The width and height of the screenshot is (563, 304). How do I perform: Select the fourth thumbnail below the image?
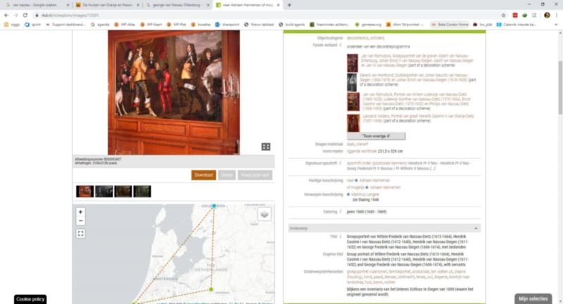142,191
